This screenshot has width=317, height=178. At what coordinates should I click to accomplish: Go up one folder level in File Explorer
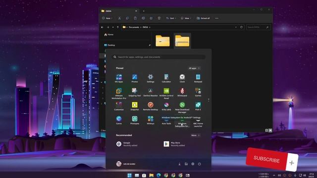click(118, 27)
